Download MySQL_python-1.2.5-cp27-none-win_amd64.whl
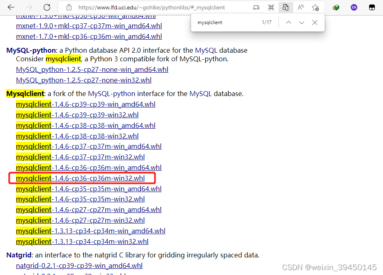The height and width of the screenshot is (275, 383). (92, 69)
